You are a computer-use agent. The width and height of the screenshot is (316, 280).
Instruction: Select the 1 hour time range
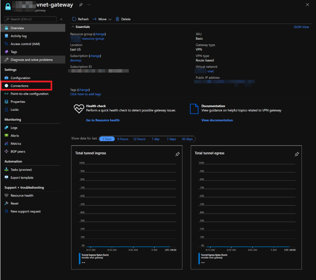pyautogui.click(x=107, y=139)
